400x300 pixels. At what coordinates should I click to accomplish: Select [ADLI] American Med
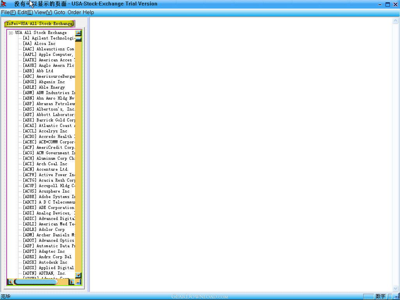click(x=49, y=224)
